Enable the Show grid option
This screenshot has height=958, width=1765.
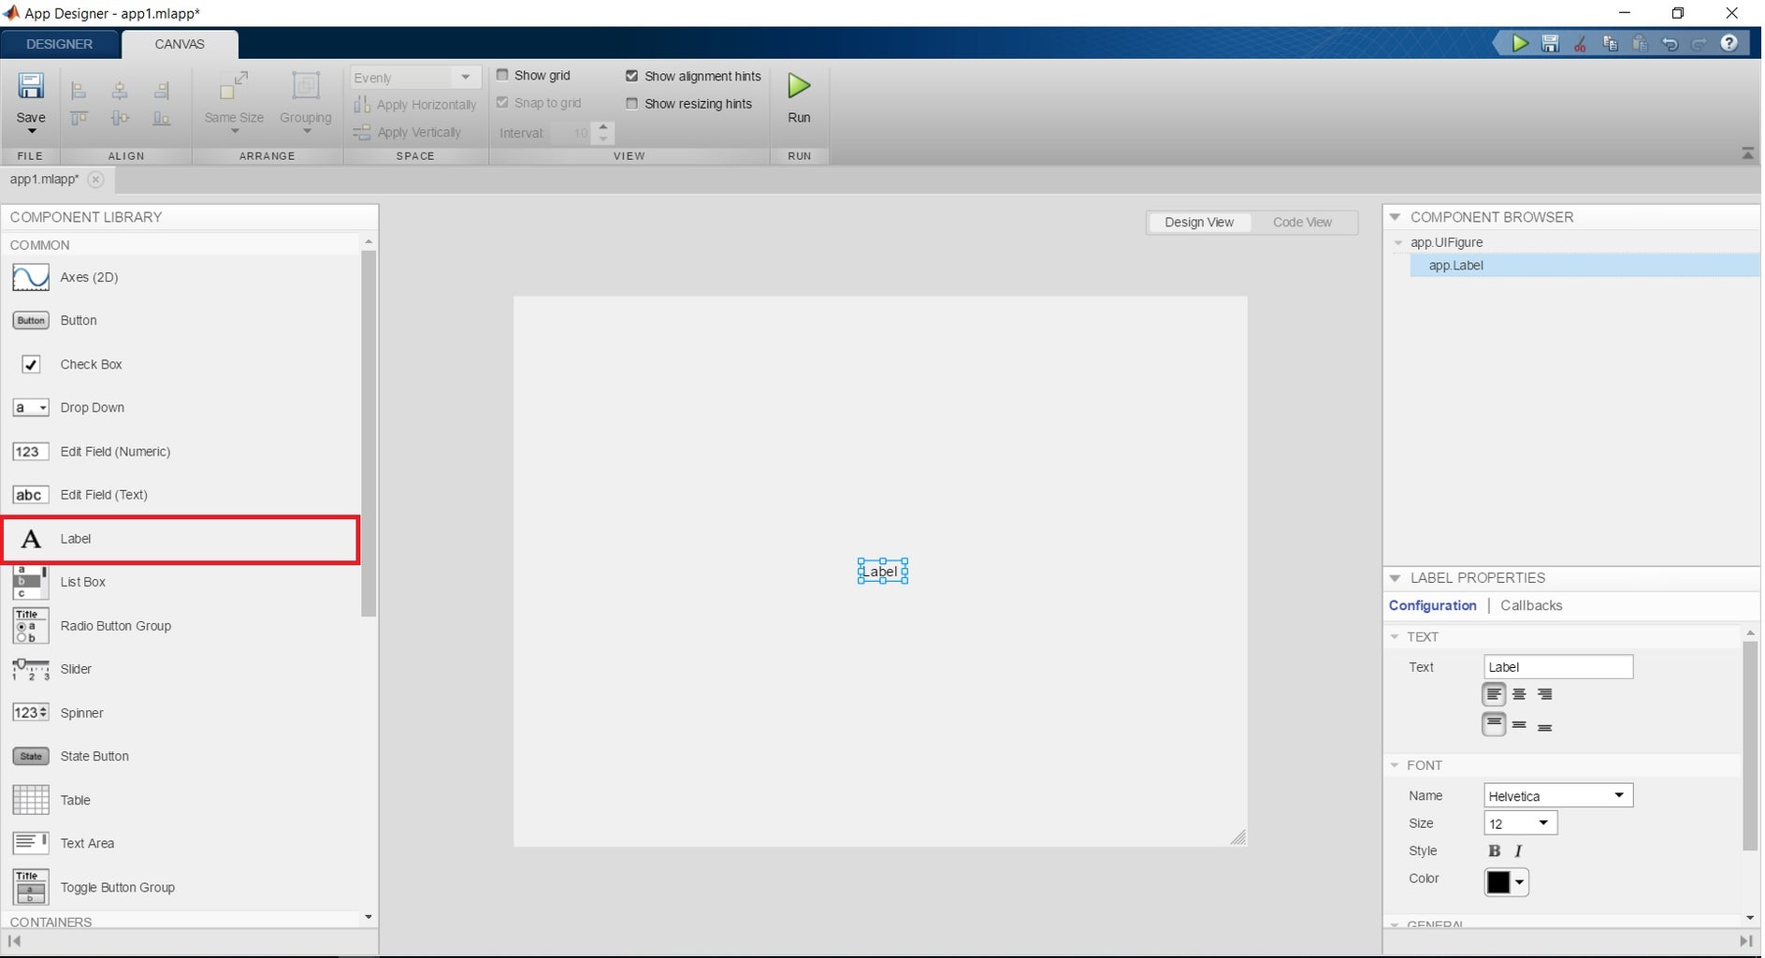tap(504, 75)
